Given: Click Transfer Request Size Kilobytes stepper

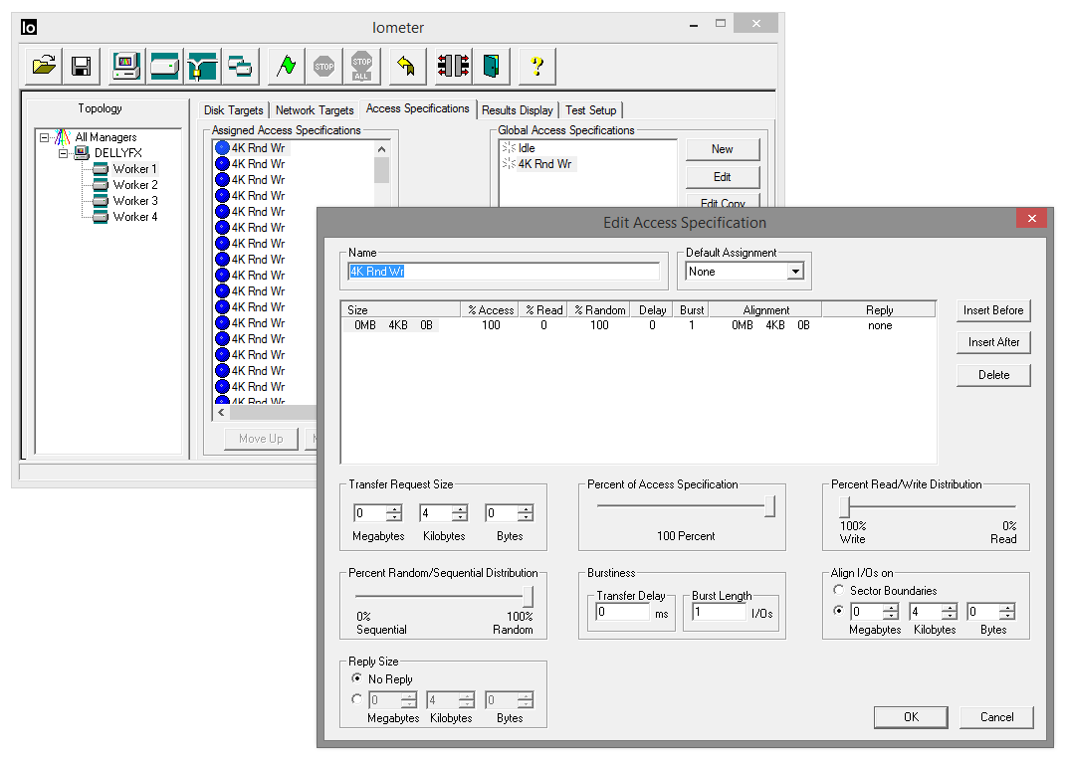Looking at the screenshot, I should [x=460, y=513].
